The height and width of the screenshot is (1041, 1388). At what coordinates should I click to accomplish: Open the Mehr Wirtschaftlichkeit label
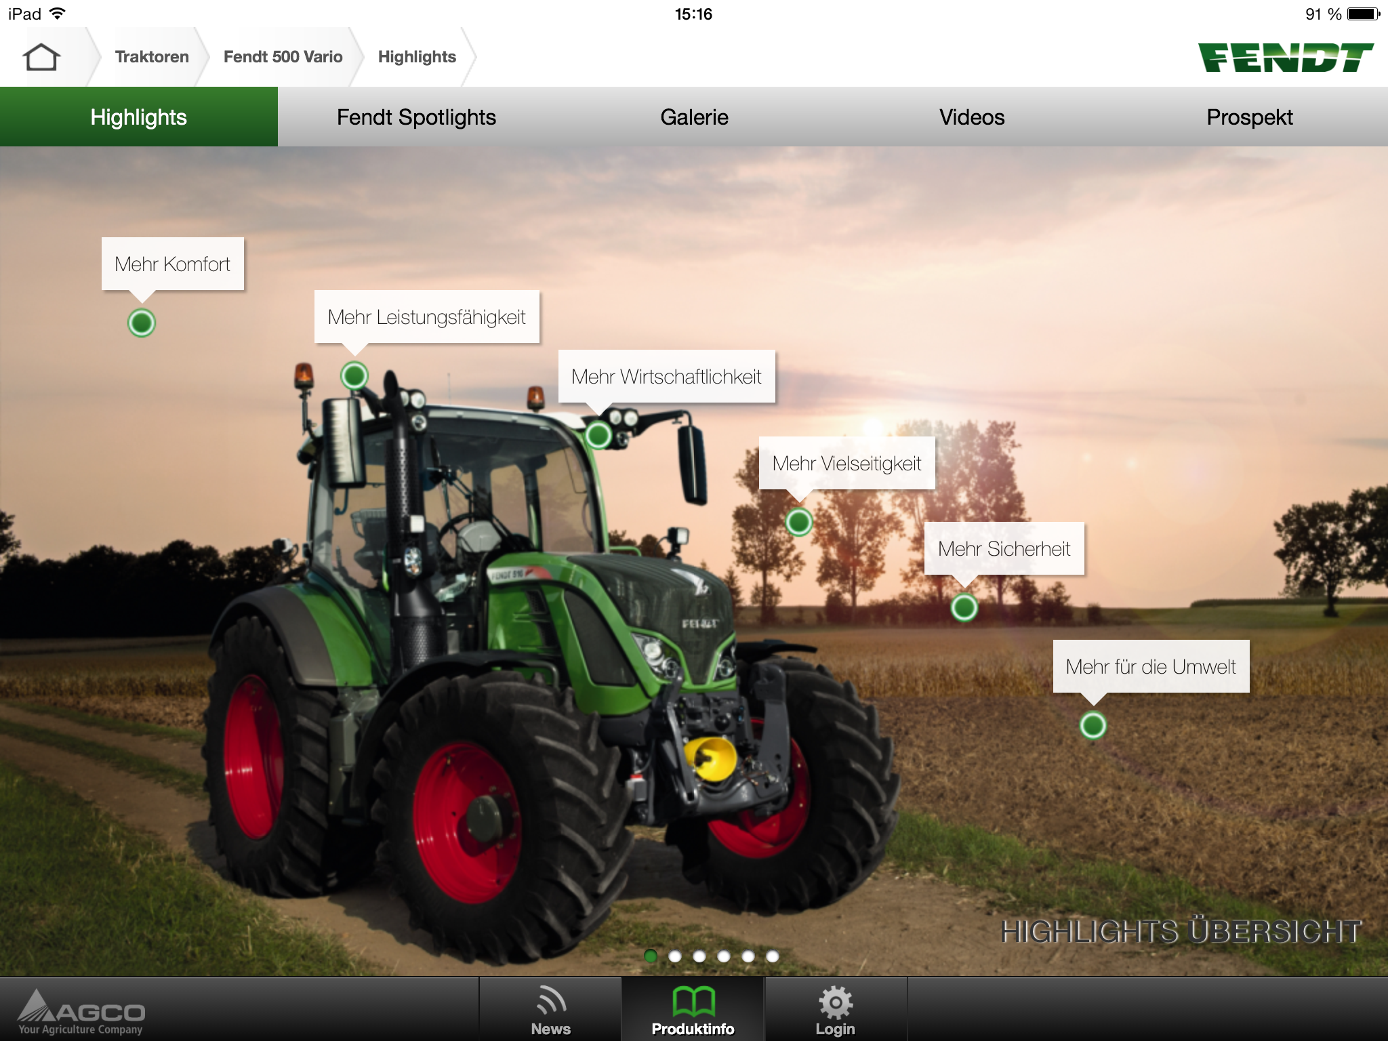[667, 376]
